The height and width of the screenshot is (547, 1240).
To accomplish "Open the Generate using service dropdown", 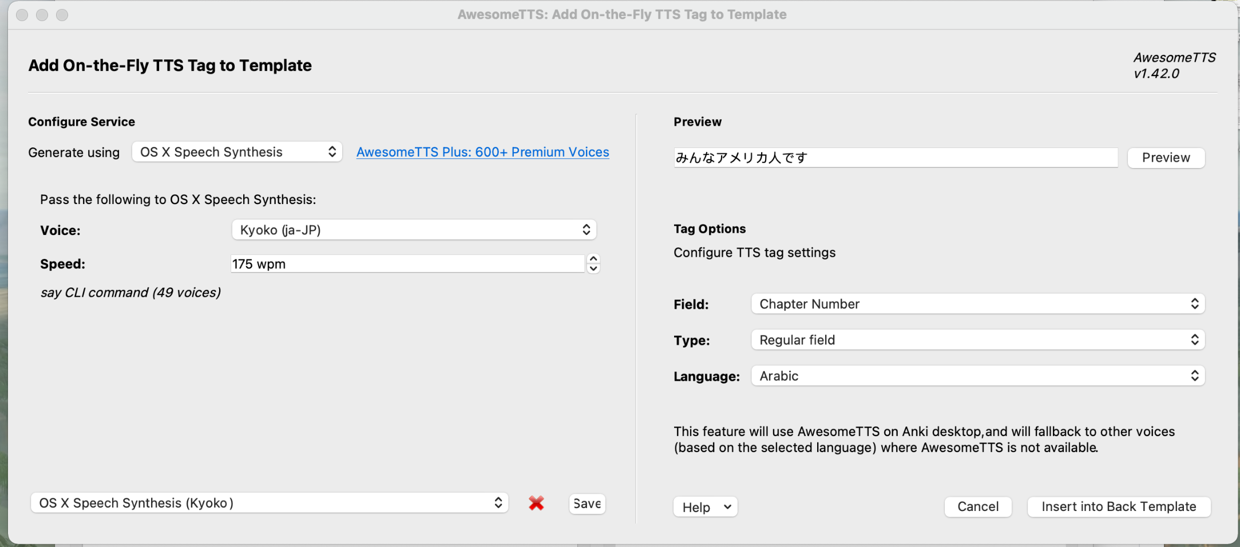I will coord(237,152).
